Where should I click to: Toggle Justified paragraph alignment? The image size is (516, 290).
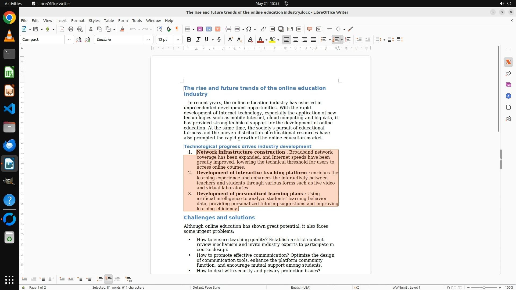click(313, 39)
